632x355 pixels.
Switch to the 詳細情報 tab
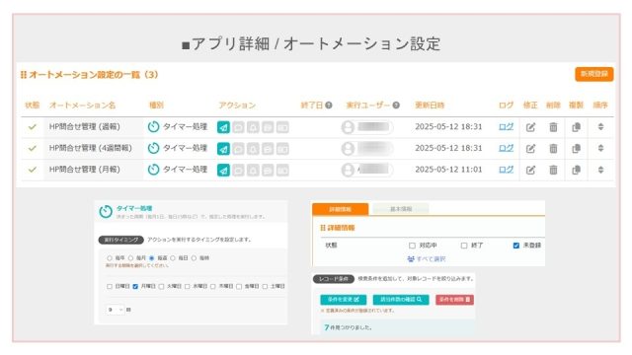[x=340, y=209]
